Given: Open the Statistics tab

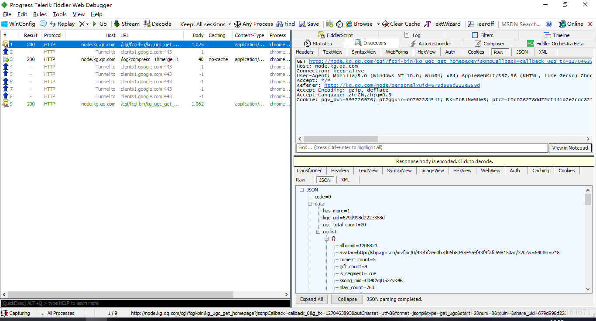Looking at the screenshot, I should pyautogui.click(x=318, y=44).
